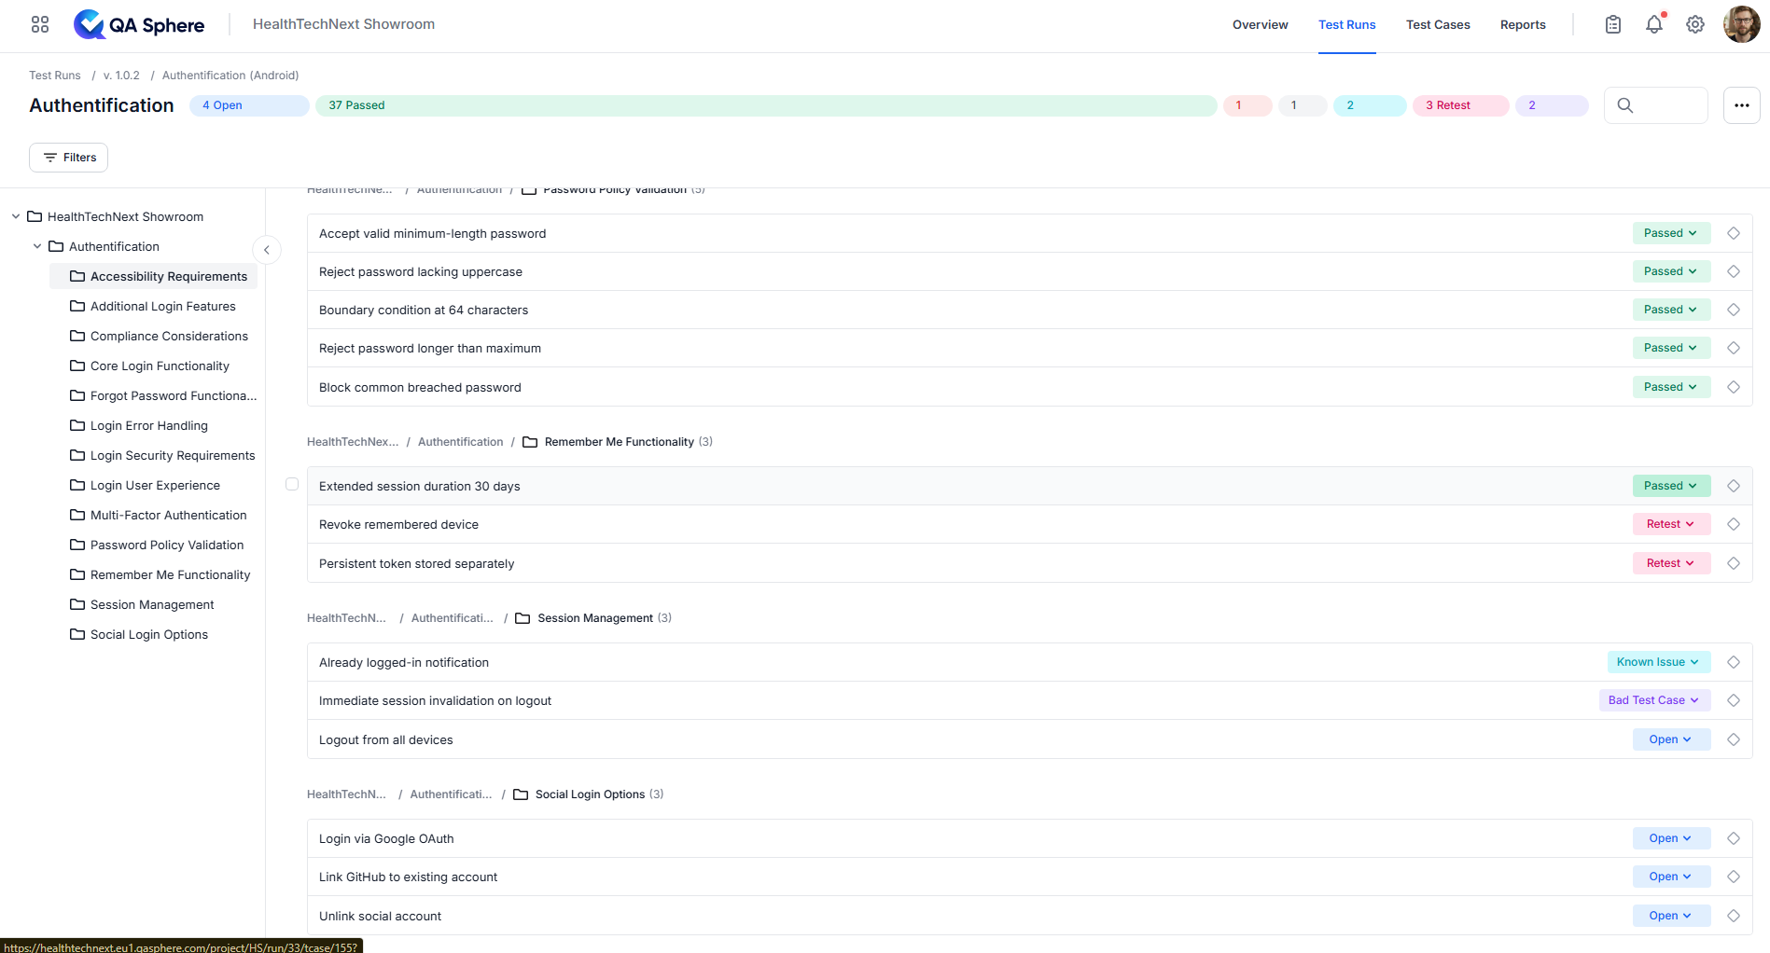
Task: Click the search magnifier icon
Action: 1625,105
